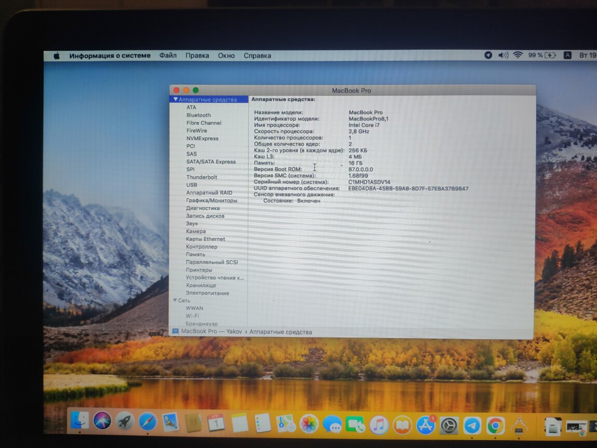Select Хранилище in the sidebar

click(201, 285)
